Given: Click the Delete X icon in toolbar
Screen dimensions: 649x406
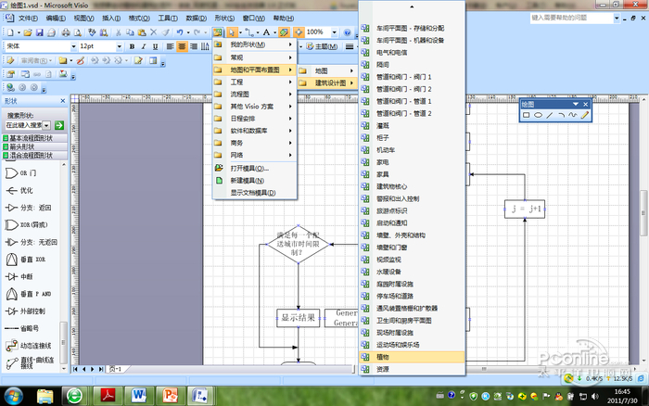Looking at the screenshot, I should click(x=154, y=32).
